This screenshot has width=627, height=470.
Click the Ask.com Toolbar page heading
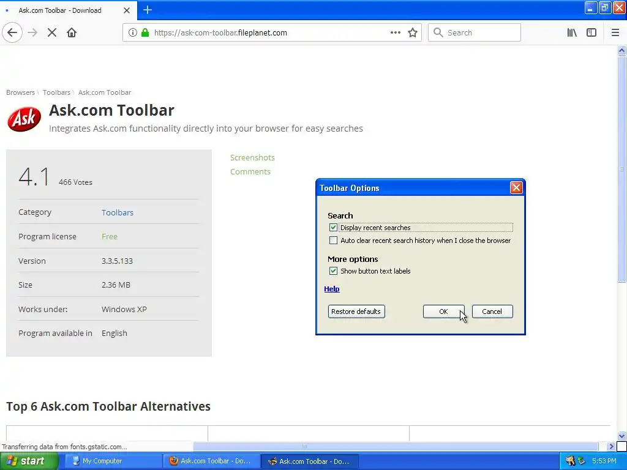(111, 110)
